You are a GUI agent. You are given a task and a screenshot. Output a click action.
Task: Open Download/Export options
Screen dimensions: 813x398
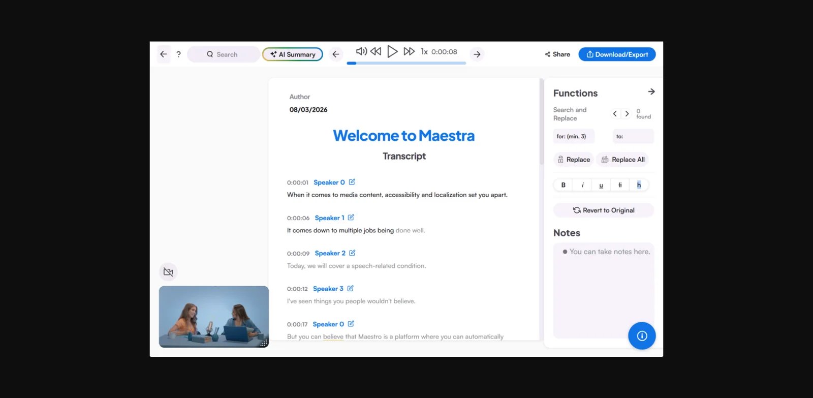click(617, 54)
